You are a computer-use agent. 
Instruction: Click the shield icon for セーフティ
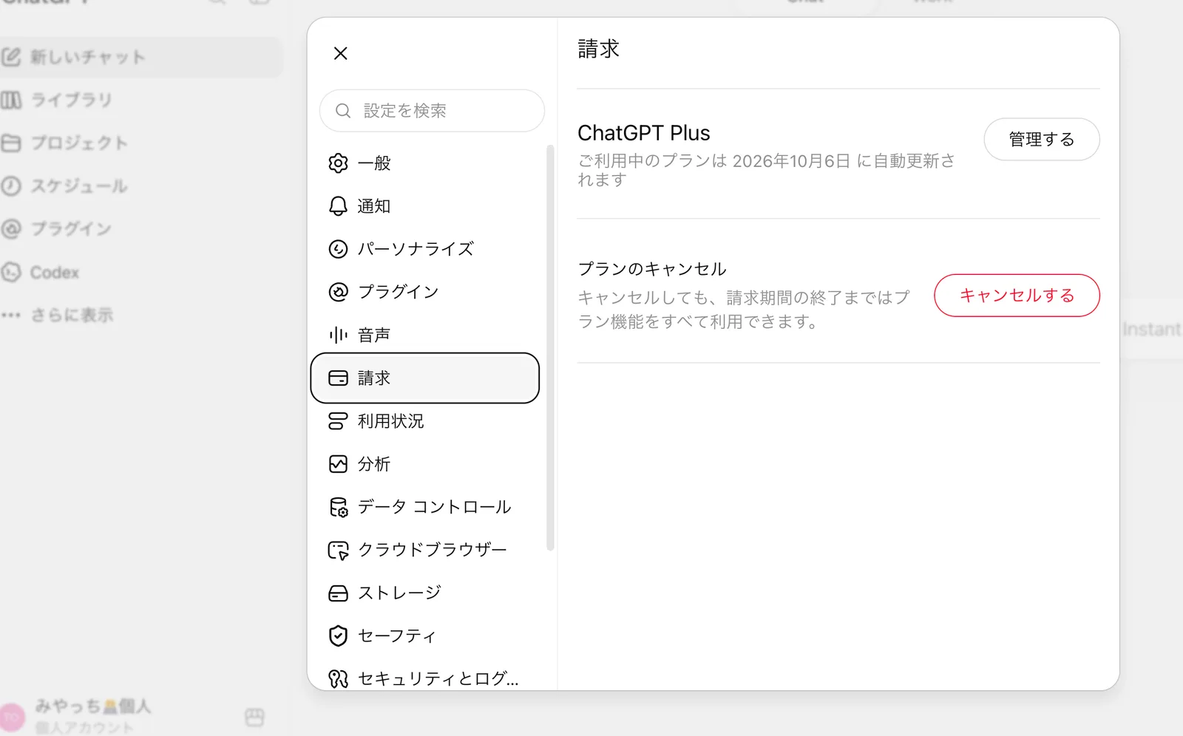(x=338, y=636)
